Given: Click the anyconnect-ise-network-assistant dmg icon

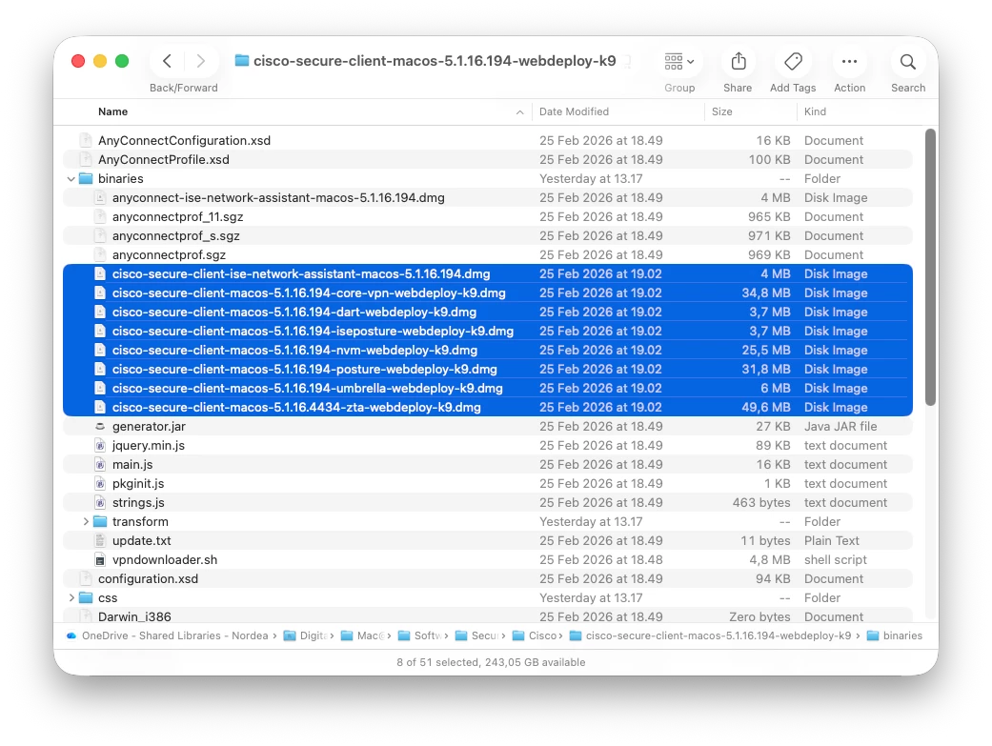Looking at the screenshot, I should (100, 197).
